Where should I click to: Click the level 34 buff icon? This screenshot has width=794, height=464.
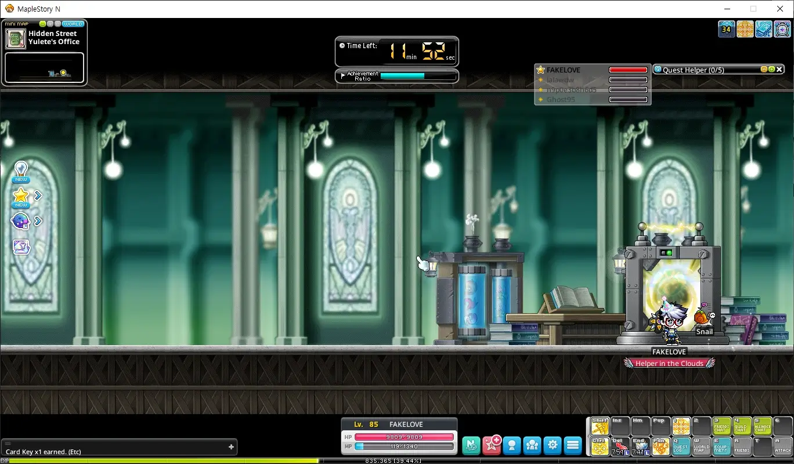pyautogui.click(x=727, y=29)
